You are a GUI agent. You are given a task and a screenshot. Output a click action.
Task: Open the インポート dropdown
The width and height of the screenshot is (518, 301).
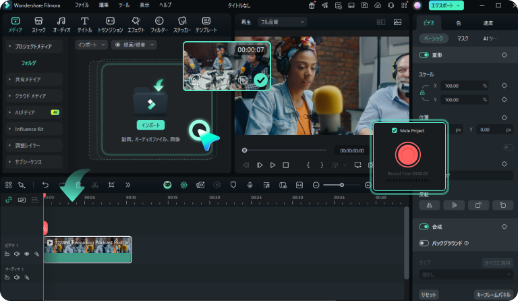tap(91, 45)
